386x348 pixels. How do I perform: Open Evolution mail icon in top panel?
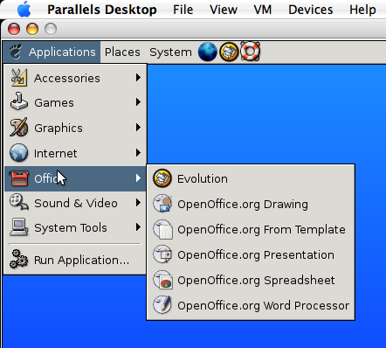[x=229, y=52]
